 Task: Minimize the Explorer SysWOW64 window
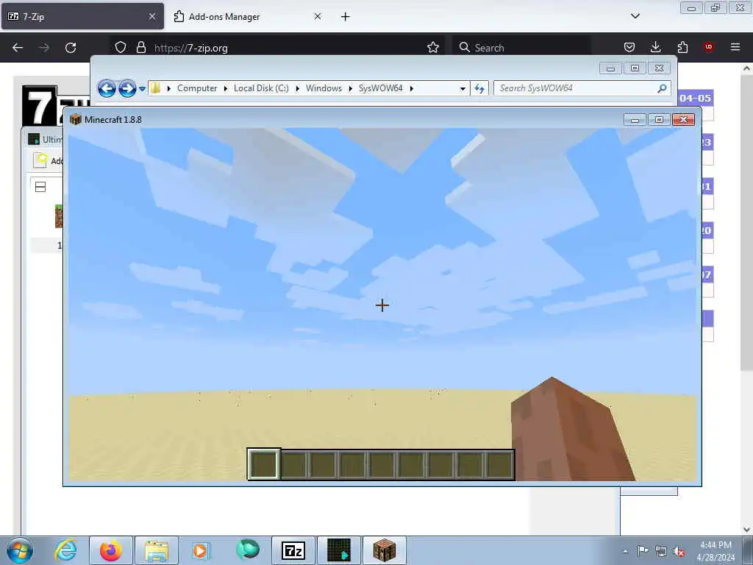(x=610, y=68)
